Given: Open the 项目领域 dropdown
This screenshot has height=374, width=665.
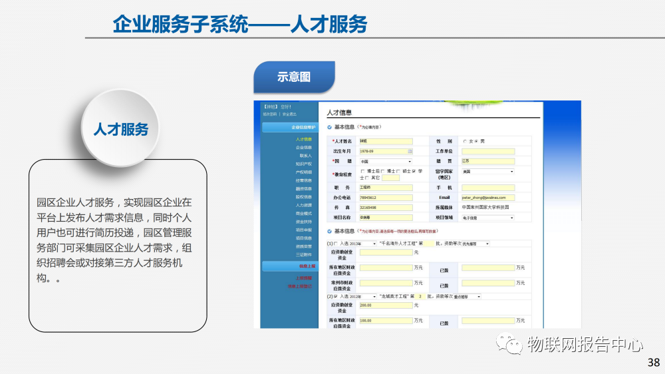Looking at the screenshot, I should tap(487, 218).
